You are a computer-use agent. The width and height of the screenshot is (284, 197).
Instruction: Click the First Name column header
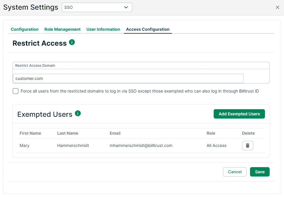pyautogui.click(x=30, y=133)
